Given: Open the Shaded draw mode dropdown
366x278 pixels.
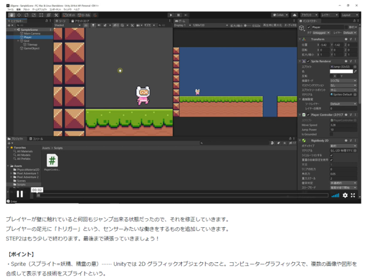Looking at the screenshot, I should click(x=68, y=25).
